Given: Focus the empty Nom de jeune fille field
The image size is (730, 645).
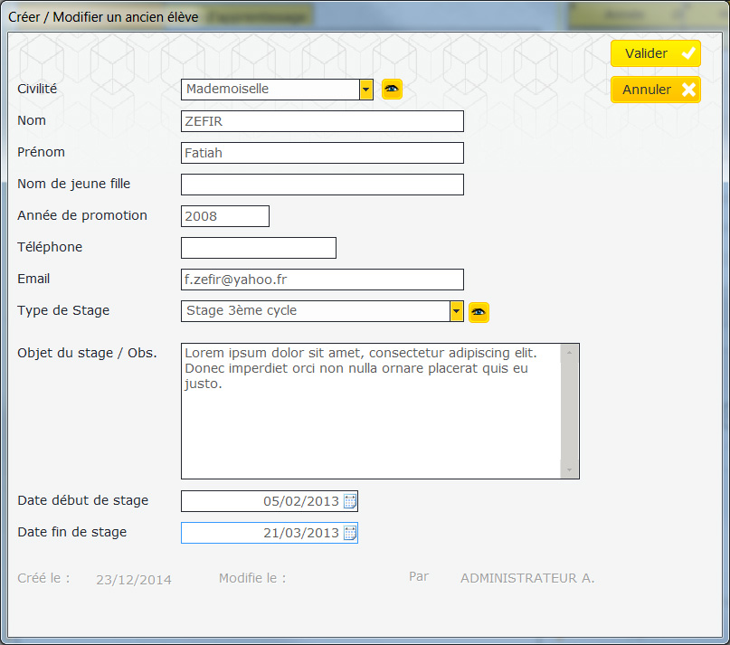Looking at the screenshot, I should (322, 185).
